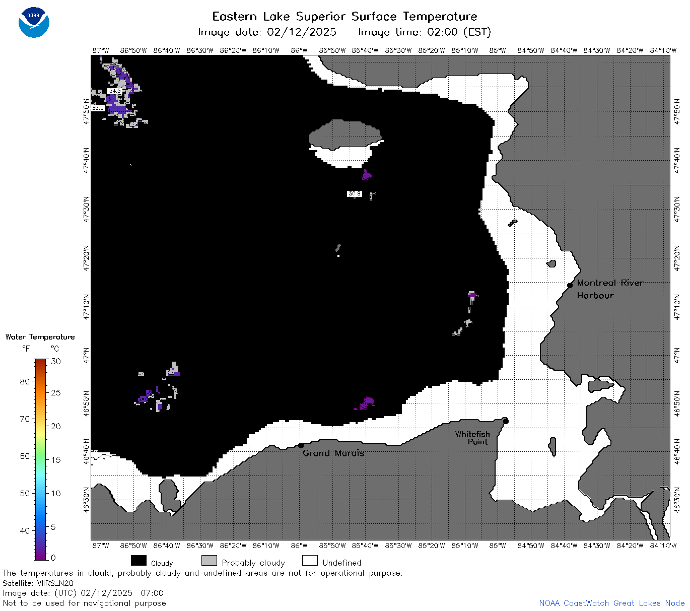The width and height of the screenshot is (690, 611).
Task: Click the Montreal River Harbour location dot
Action: [570, 285]
